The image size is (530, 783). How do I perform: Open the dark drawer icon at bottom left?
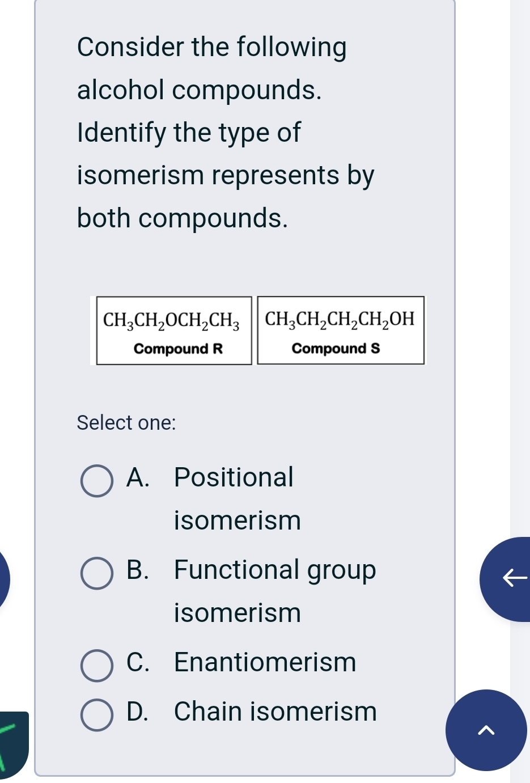click(12, 743)
